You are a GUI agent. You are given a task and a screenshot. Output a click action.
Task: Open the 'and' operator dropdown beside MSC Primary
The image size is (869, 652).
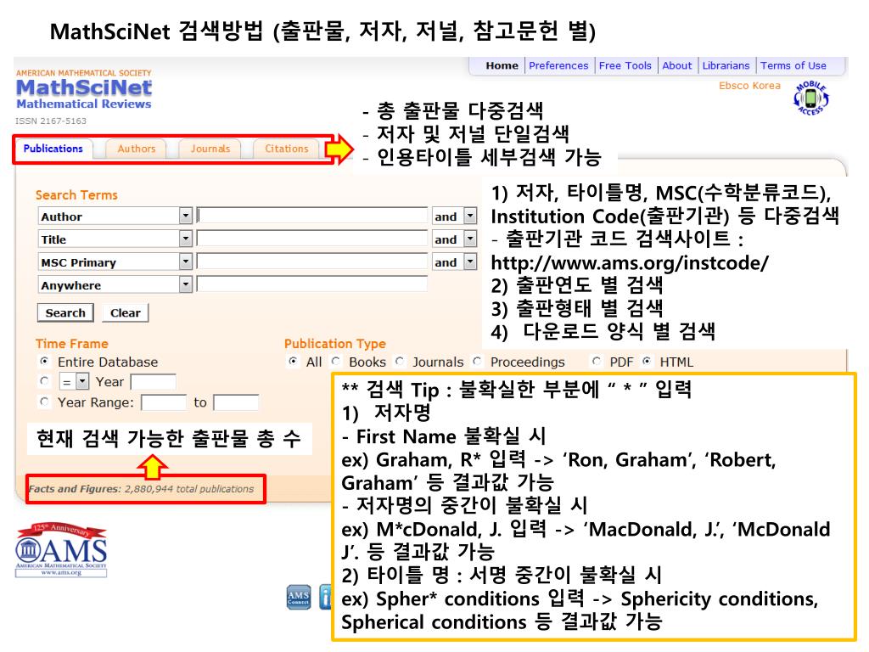click(470, 261)
